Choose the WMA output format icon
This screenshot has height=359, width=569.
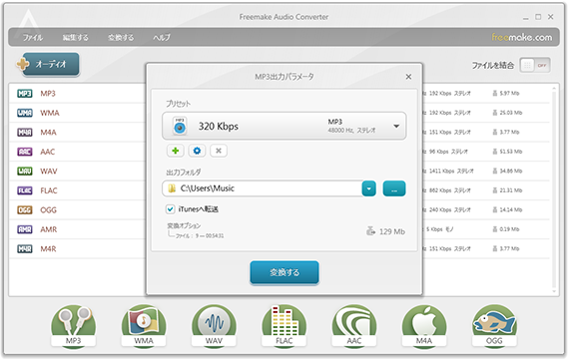(x=144, y=326)
